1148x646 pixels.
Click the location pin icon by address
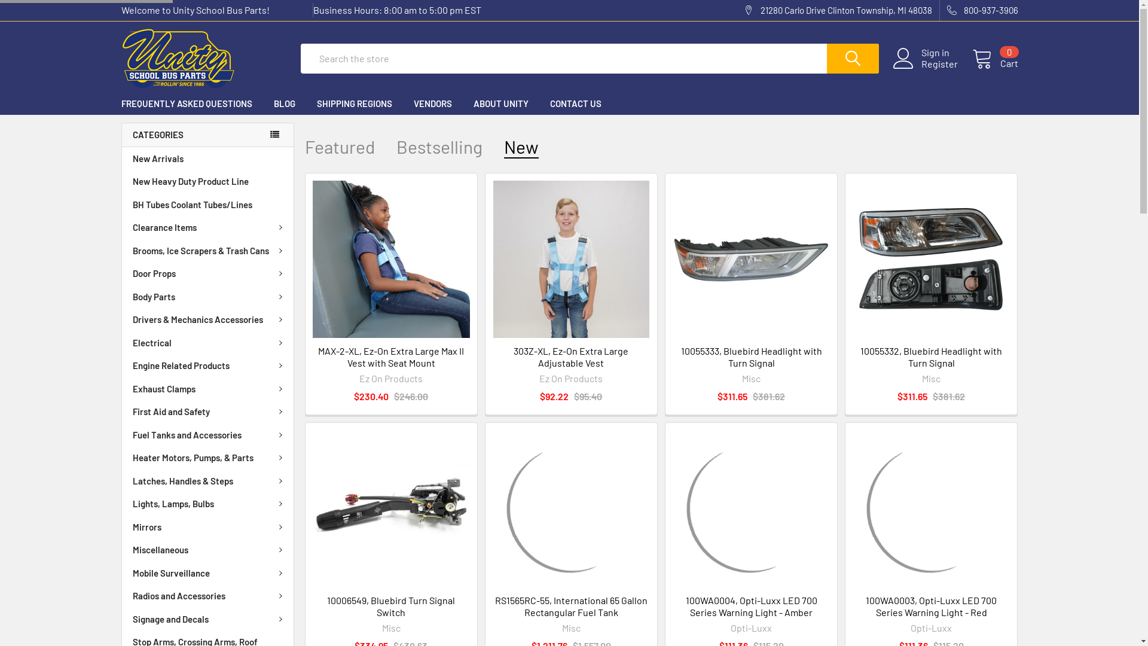(748, 10)
